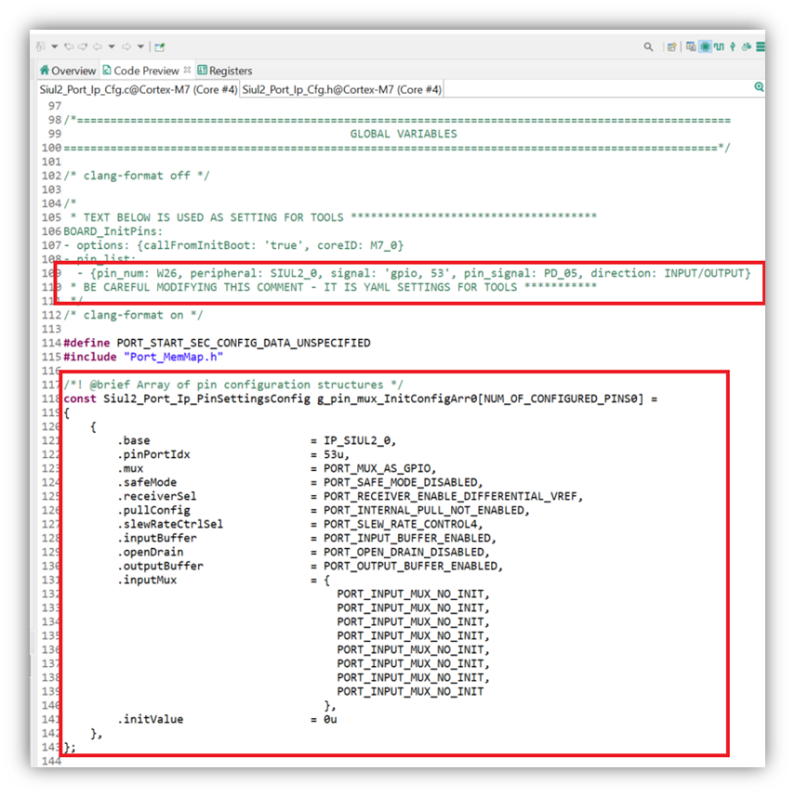Click PORT_SAFE_MODE_DISABLED value
Viewport: 795px width, 797px height.
click(403, 482)
